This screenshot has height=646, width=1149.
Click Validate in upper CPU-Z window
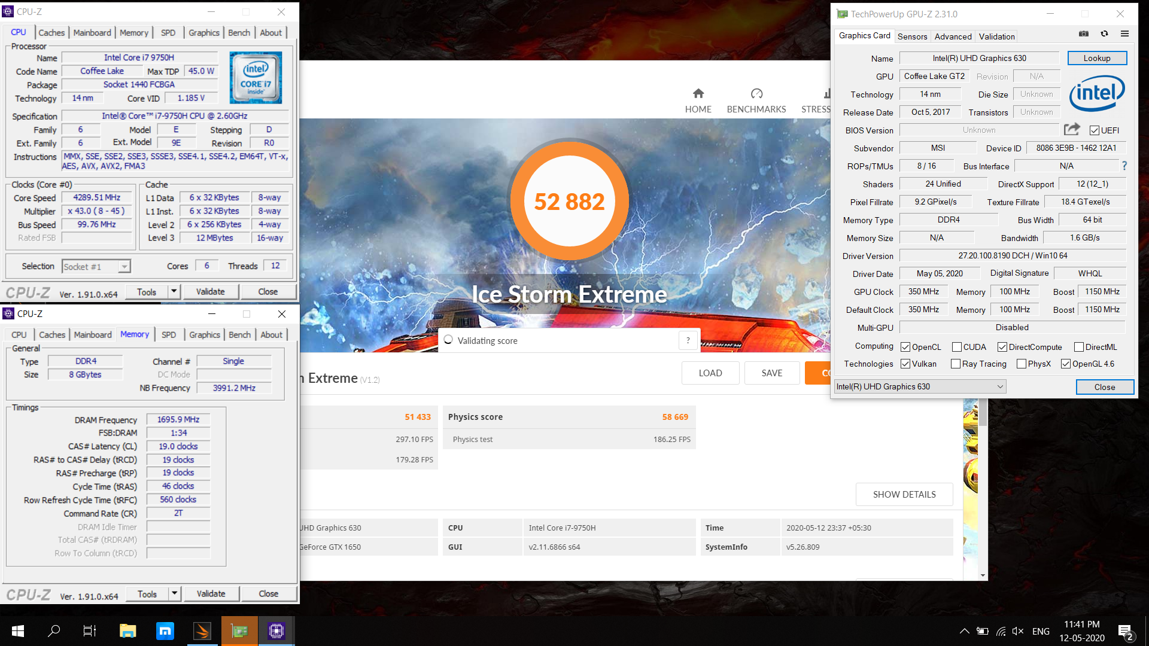click(x=211, y=292)
